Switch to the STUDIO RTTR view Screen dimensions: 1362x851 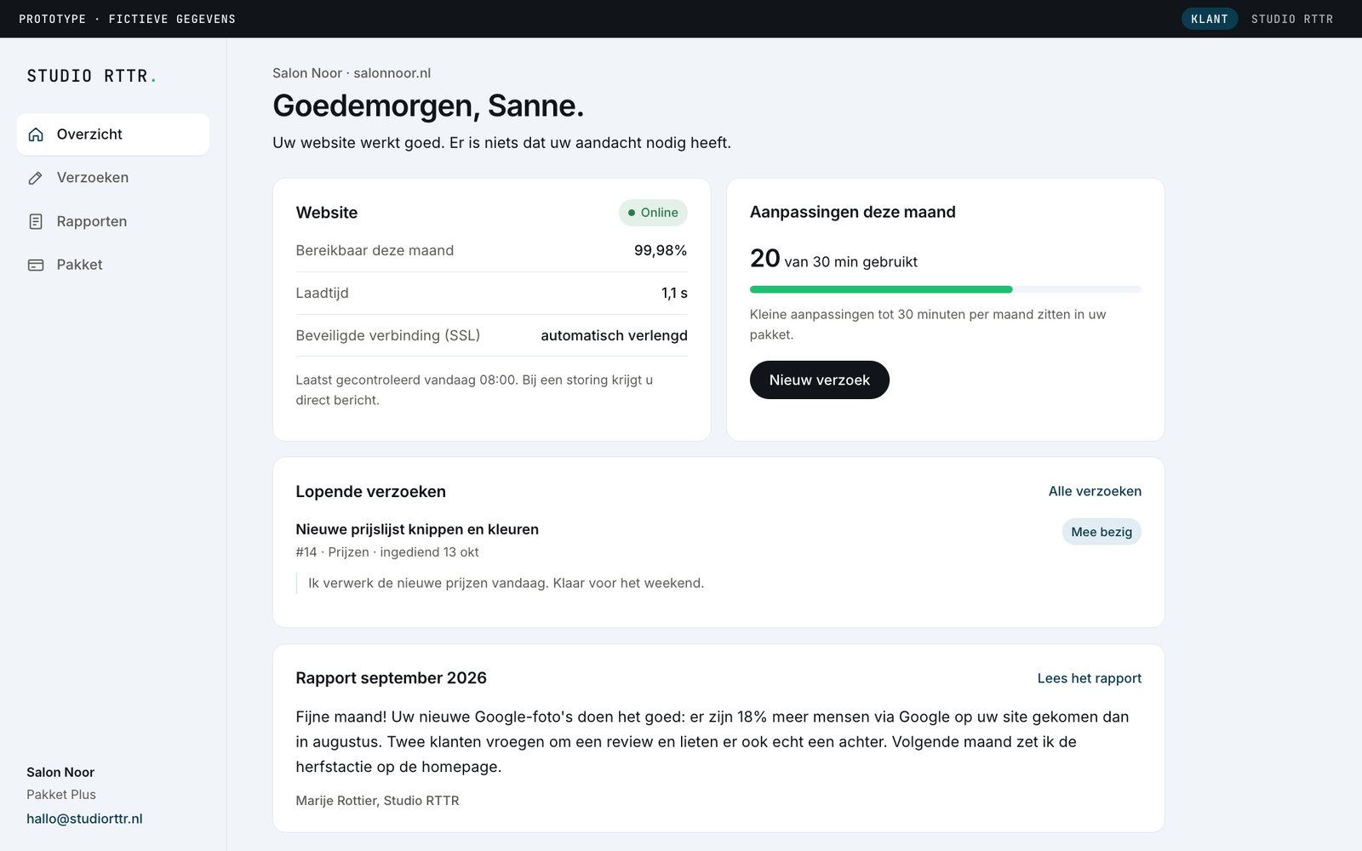(1292, 19)
